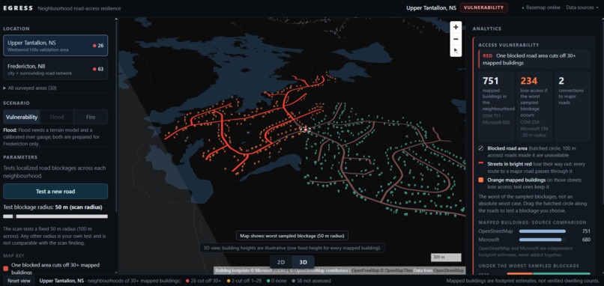Switch scenario to Vulnerability
604x286 pixels.
click(x=22, y=117)
